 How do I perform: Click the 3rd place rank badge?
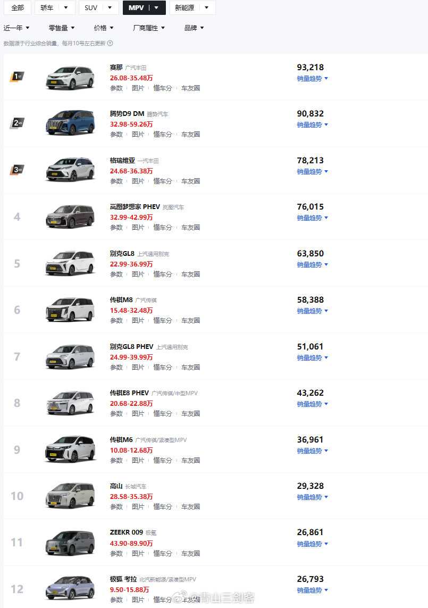tap(17, 170)
